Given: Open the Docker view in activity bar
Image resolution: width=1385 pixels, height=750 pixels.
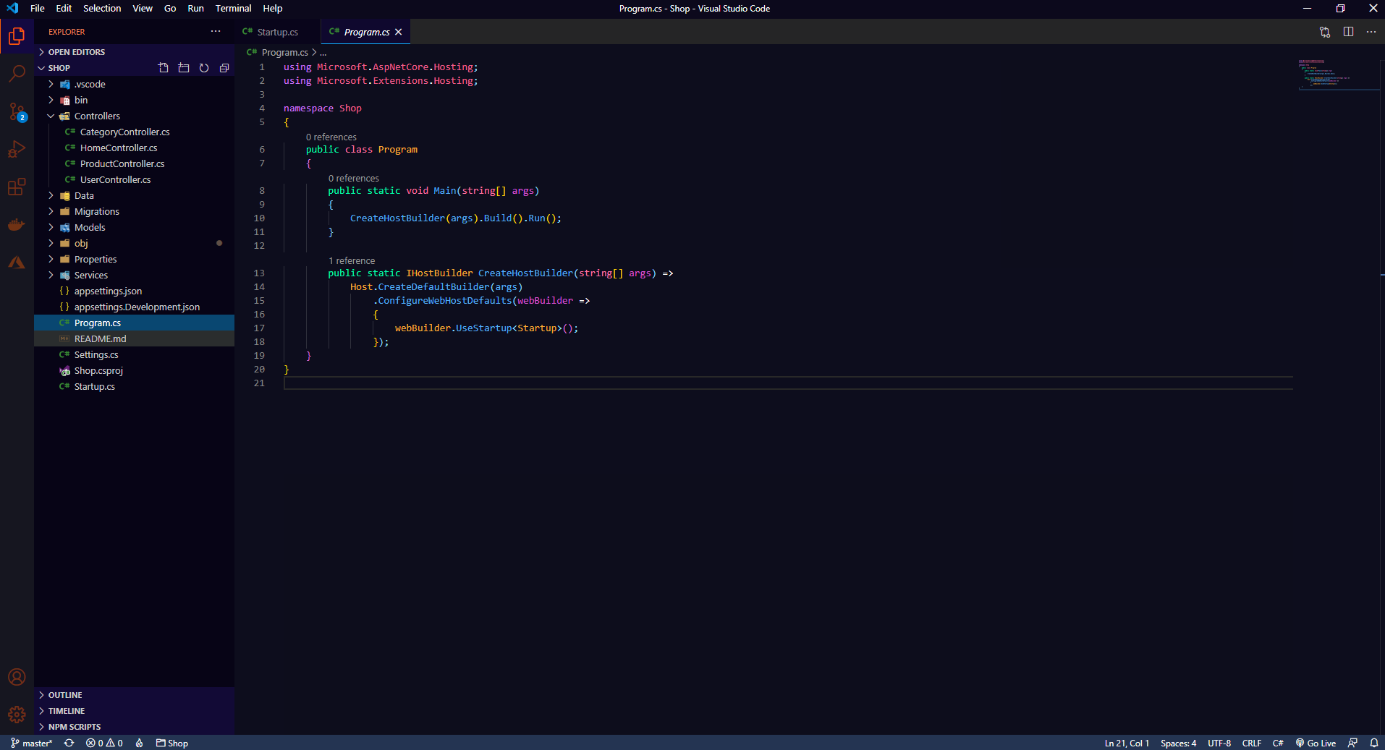Looking at the screenshot, I should (x=17, y=224).
